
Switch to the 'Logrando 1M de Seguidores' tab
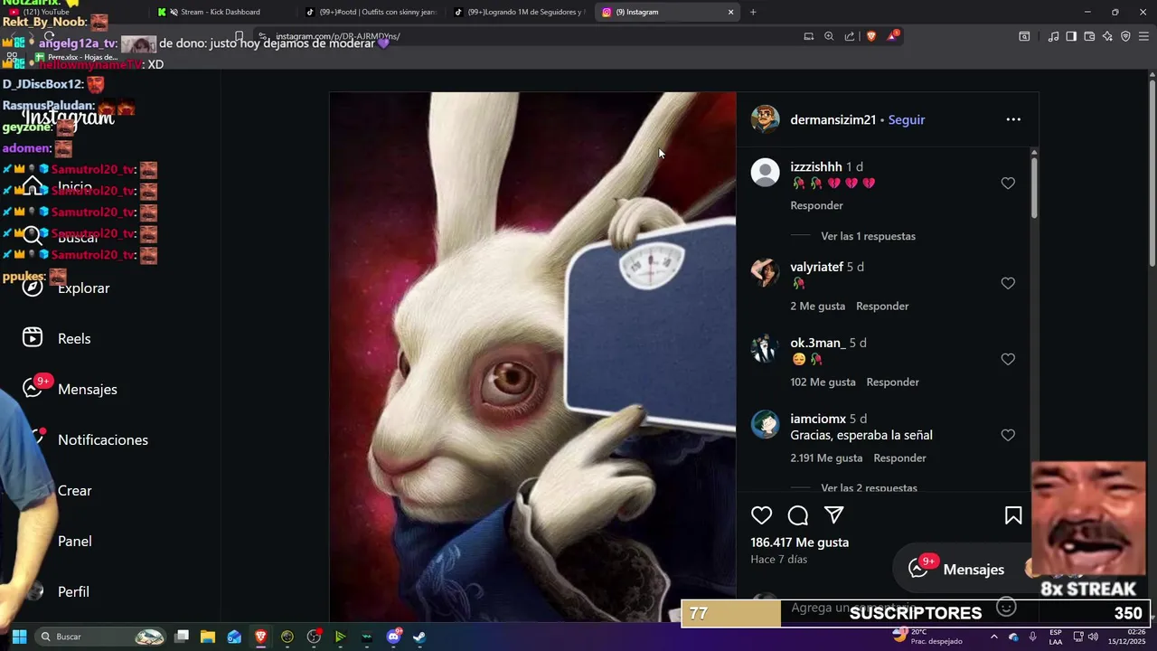(520, 12)
